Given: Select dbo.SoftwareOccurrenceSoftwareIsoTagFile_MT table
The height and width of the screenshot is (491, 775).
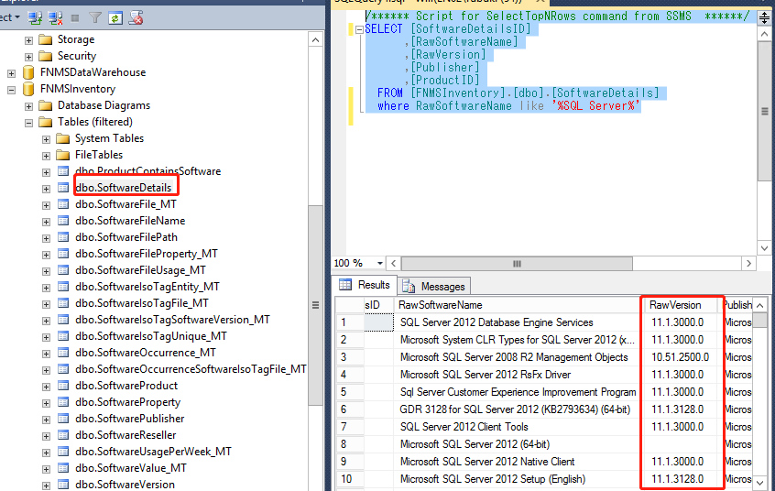Looking at the screenshot, I should pyautogui.click(x=191, y=369).
